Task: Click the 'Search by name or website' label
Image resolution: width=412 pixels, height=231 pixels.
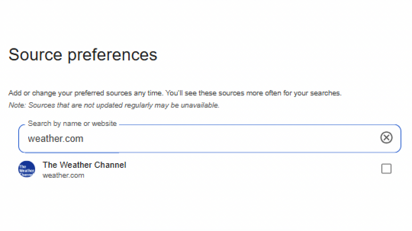Action: (x=72, y=124)
